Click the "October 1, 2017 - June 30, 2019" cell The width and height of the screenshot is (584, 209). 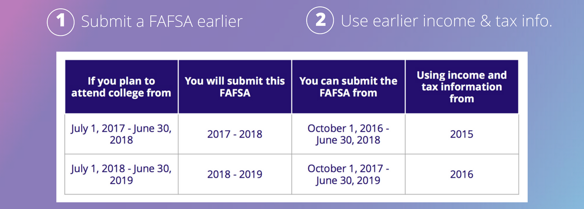tap(348, 174)
